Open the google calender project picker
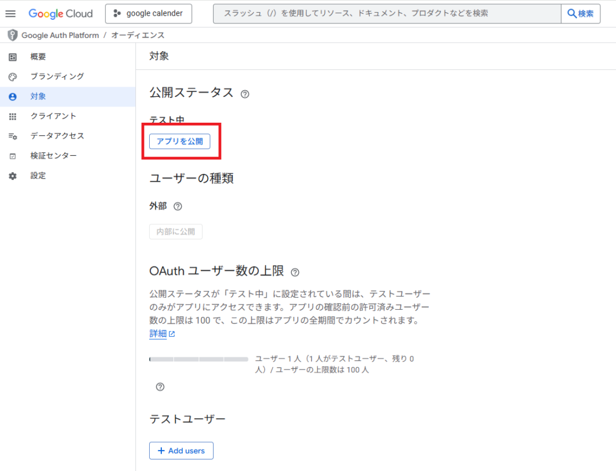The height and width of the screenshot is (471, 616). click(148, 13)
